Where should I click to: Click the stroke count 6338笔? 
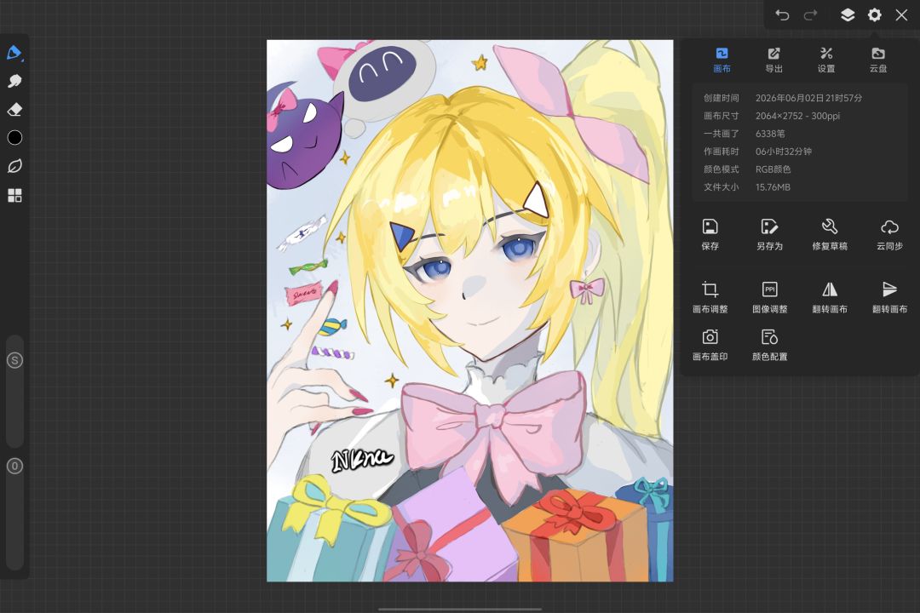tap(770, 134)
